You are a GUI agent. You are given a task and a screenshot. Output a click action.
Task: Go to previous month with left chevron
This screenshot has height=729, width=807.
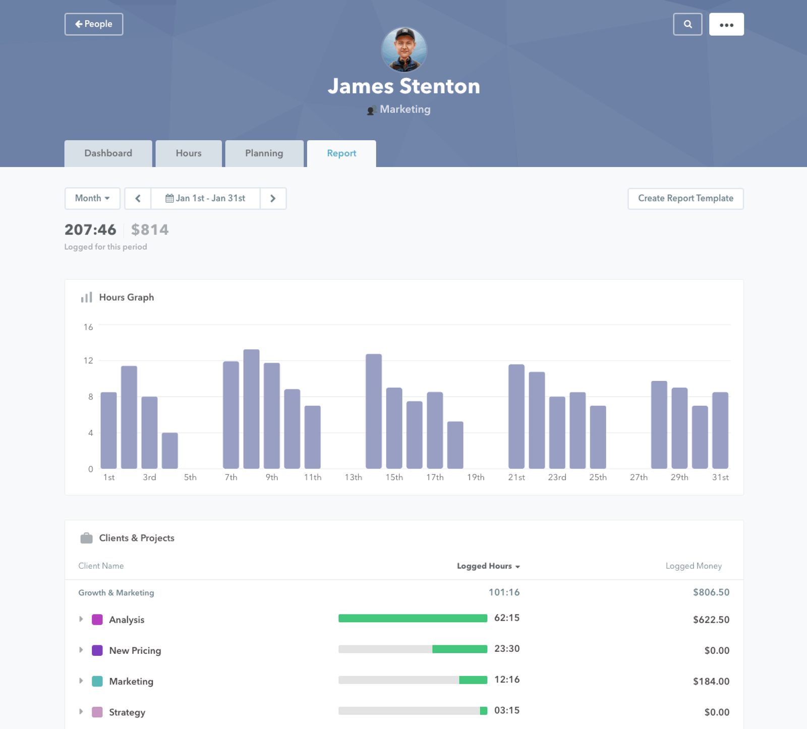tap(138, 198)
